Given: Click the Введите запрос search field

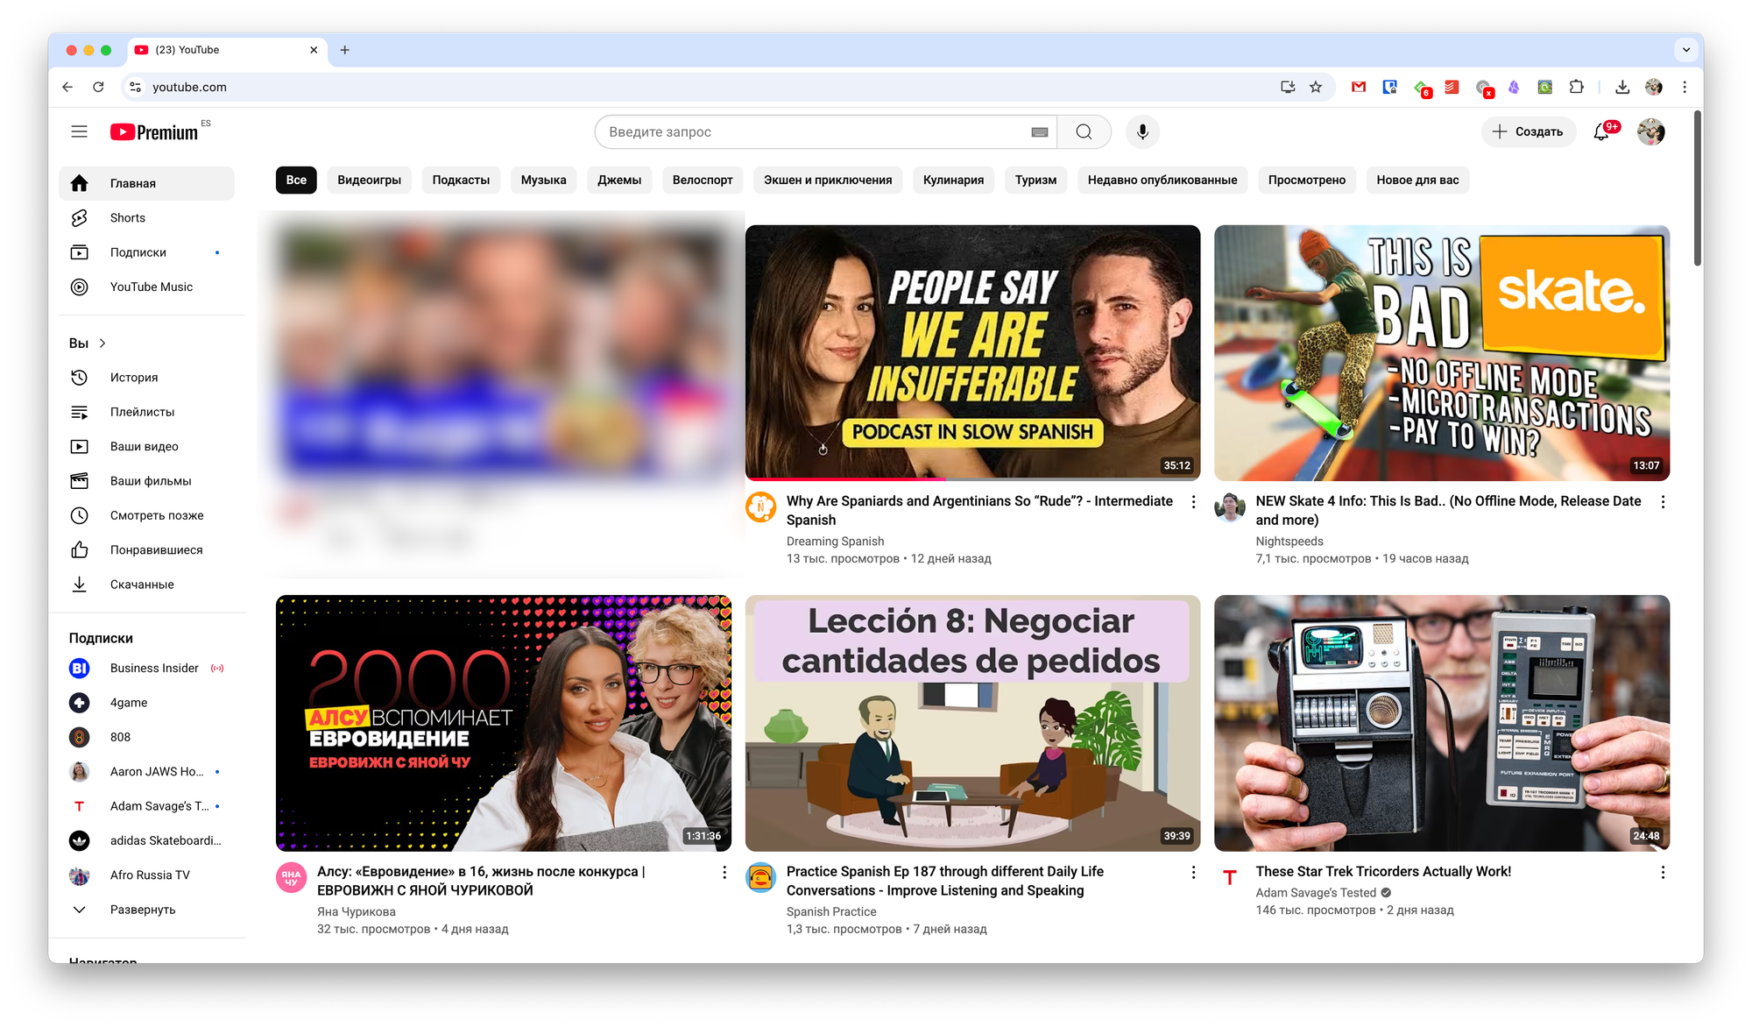Looking at the screenshot, I should click(x=815, y=131).
